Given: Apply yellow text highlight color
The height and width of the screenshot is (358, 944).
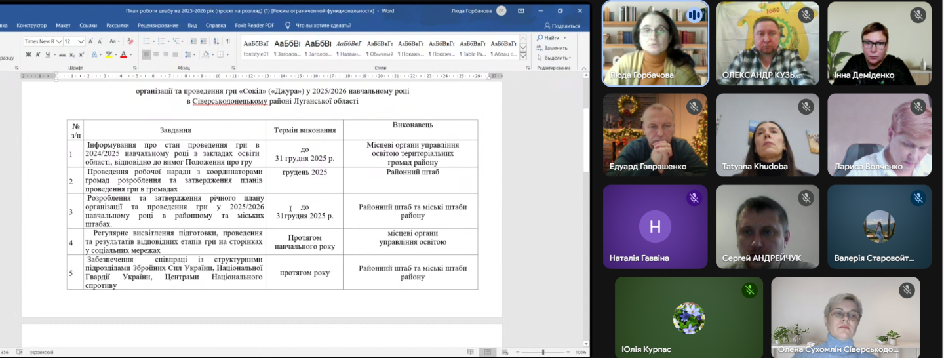Looking at the screenshot, I should pyautogui.click(x=109, y=54).
